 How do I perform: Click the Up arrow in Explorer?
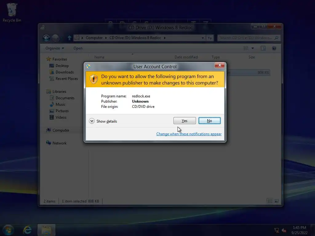click(70, 38)
